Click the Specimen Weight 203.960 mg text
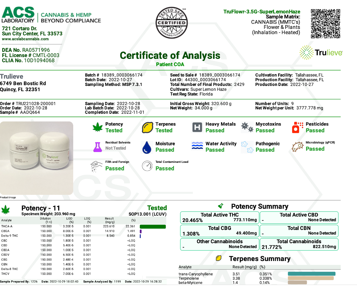The image size is (357, 286). 48,214
